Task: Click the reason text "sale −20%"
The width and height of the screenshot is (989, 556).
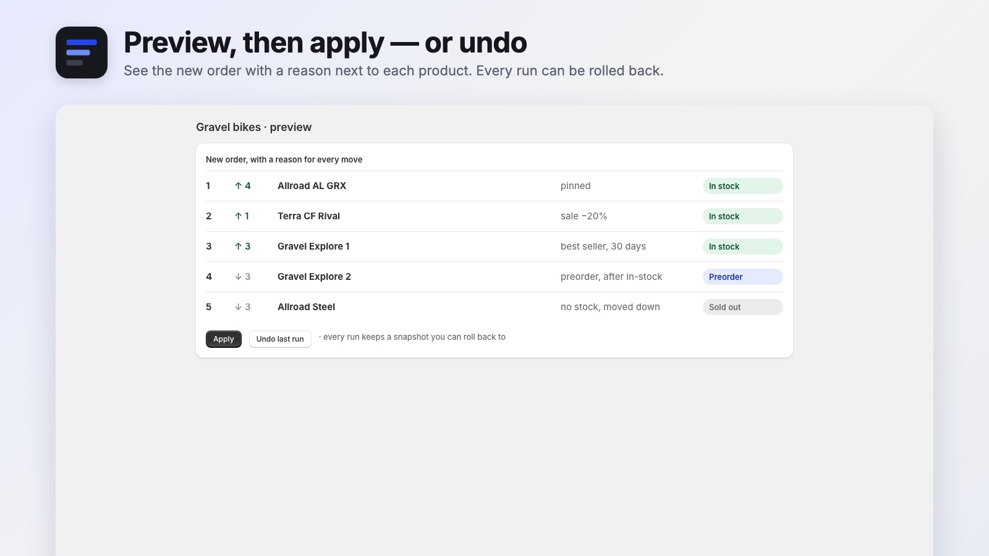Action: [584, 216]
